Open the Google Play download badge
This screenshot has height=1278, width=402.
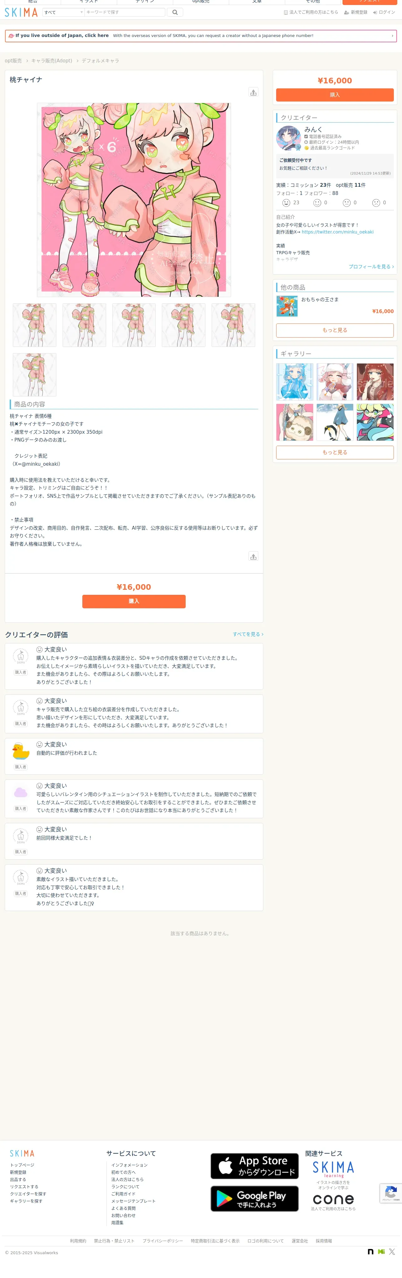coord(255,1199)
